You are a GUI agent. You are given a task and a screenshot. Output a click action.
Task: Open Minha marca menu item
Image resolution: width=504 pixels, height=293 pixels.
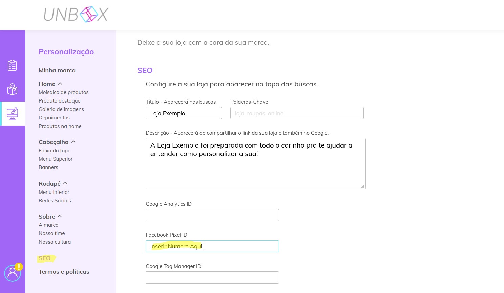pos(57,70)
